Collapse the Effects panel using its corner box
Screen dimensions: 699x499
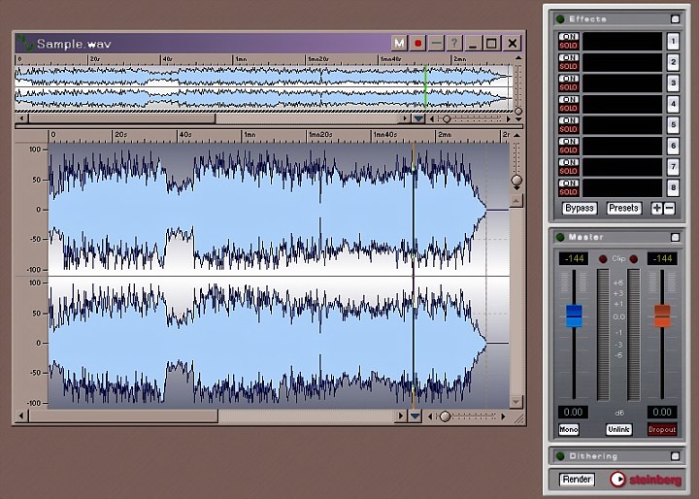[x=676, y=18]
